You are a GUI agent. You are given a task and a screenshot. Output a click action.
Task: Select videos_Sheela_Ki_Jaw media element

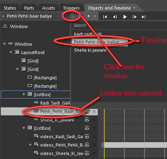pos(62,153)
